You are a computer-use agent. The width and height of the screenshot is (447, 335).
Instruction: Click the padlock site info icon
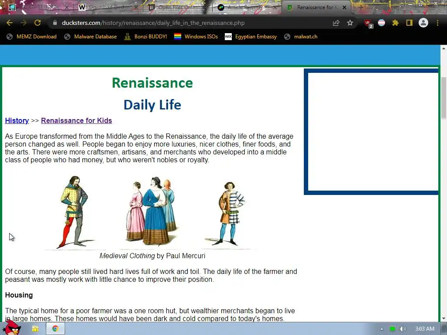(55, 23)
